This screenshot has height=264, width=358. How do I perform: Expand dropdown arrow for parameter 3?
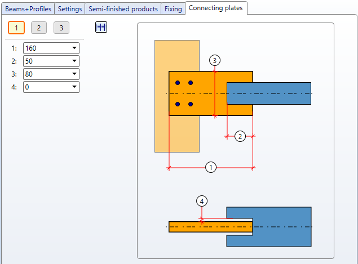coord(74,74)
